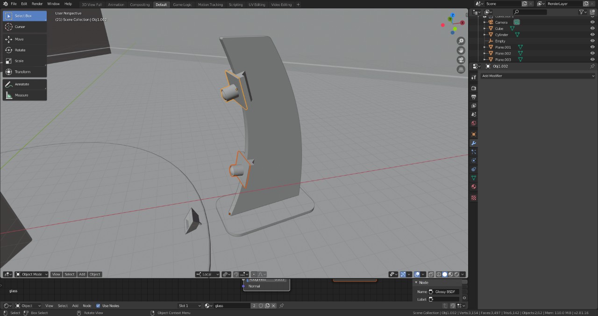Open the Local transform orientation dropdown
598x316 pixels.
pos(207,274)
